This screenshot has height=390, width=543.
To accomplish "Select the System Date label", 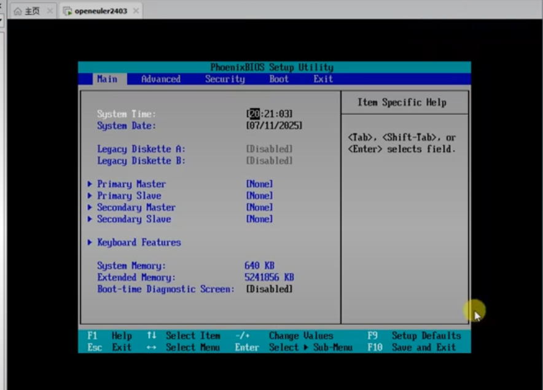I will click(x=127, y=126).
